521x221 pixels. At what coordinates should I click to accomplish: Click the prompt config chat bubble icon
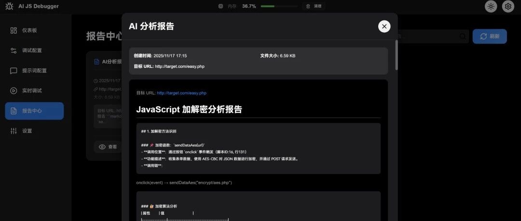(14, 71)
